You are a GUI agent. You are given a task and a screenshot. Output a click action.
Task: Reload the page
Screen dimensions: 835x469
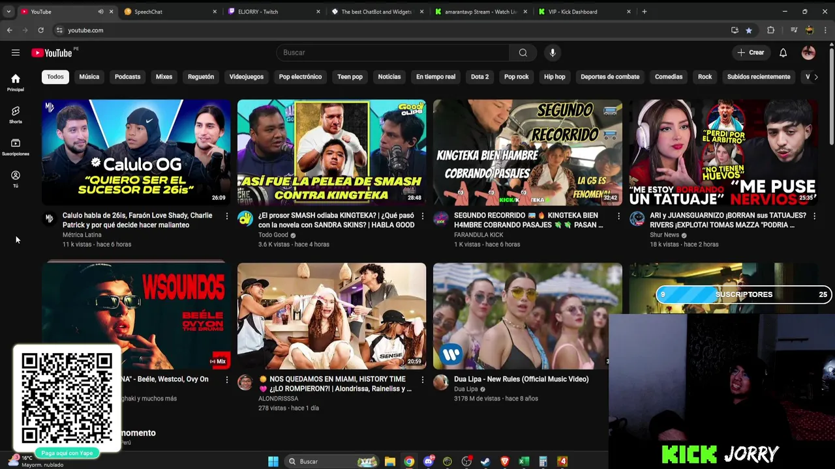[40, 30]
